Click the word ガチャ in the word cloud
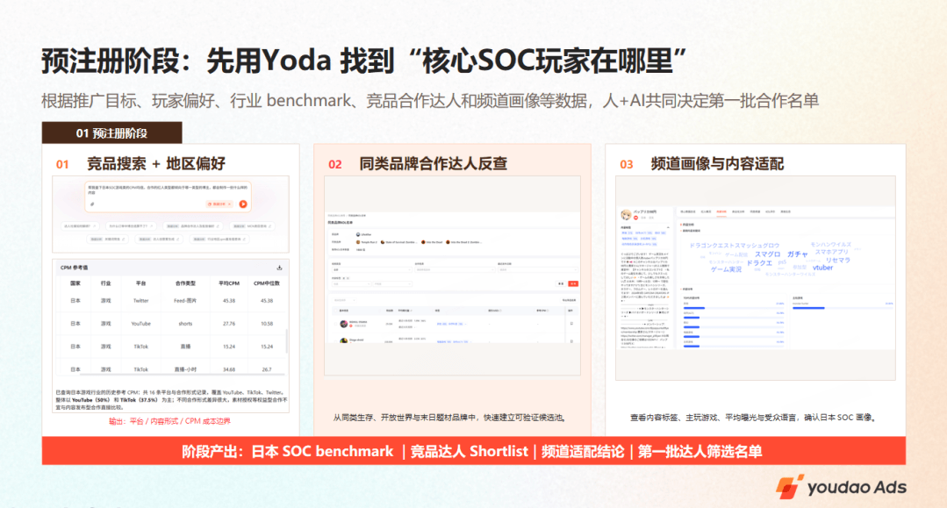Viewport: 947px width, 508px height. [797, 254]
